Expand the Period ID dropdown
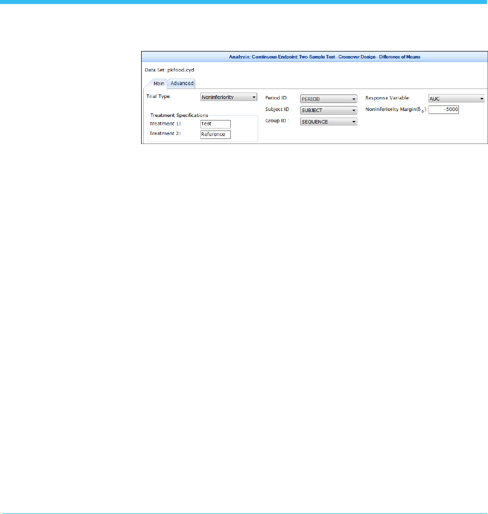488x514 pixels. pos(328,98)
